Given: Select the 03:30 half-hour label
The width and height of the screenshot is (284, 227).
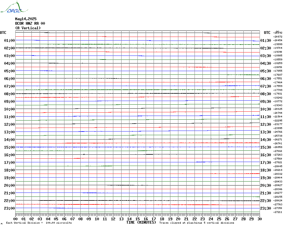Looking at the screenshot, I should click(266, 56).
